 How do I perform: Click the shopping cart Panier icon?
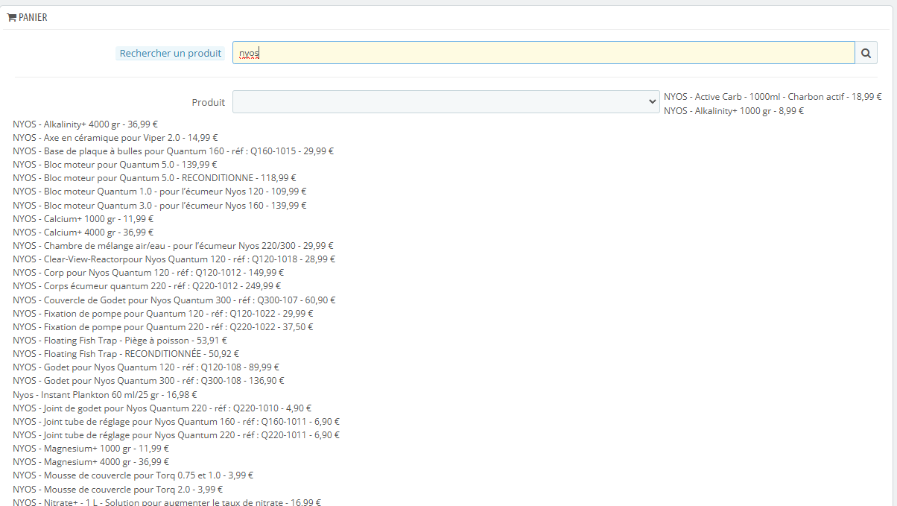[x=11, y=17]
